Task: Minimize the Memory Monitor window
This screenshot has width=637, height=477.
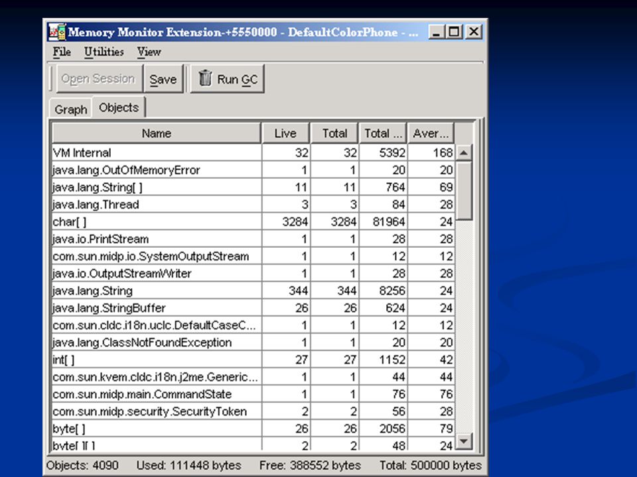Action: 437,32
